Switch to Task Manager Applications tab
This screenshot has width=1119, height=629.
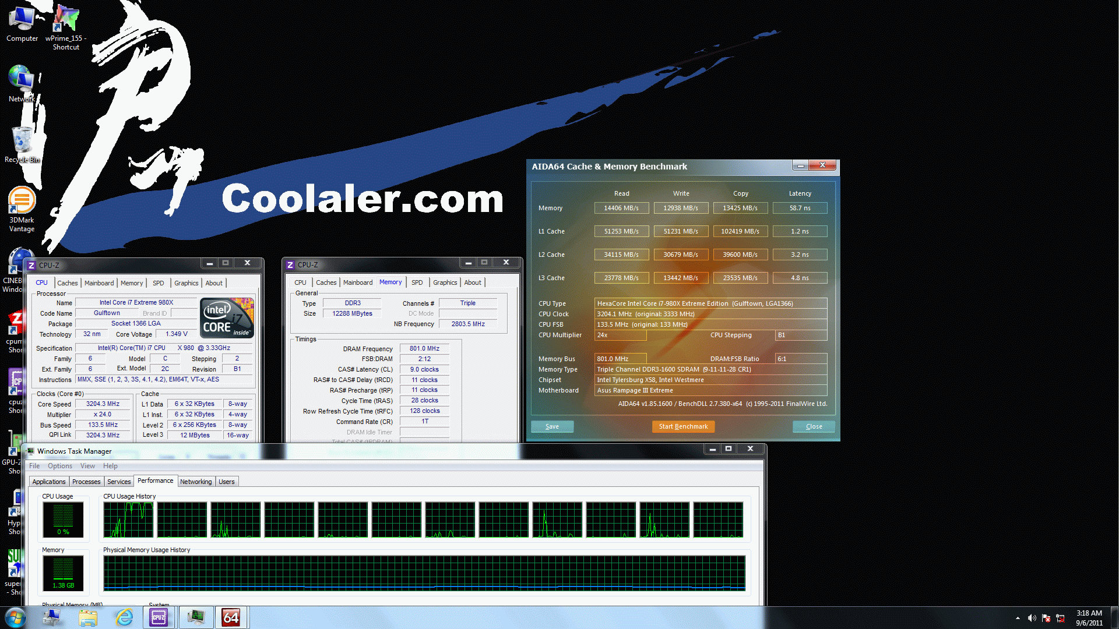click(49, 482)
